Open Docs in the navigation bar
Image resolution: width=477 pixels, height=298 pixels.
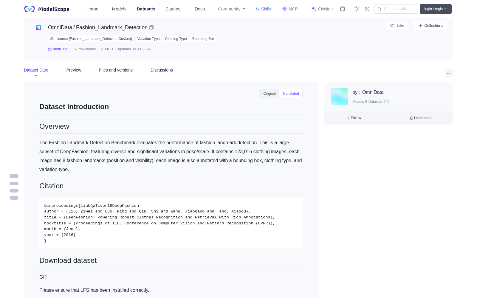pos(200,9)
